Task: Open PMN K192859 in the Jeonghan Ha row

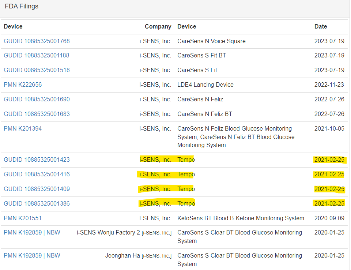Action: click(x=23, y=256)
